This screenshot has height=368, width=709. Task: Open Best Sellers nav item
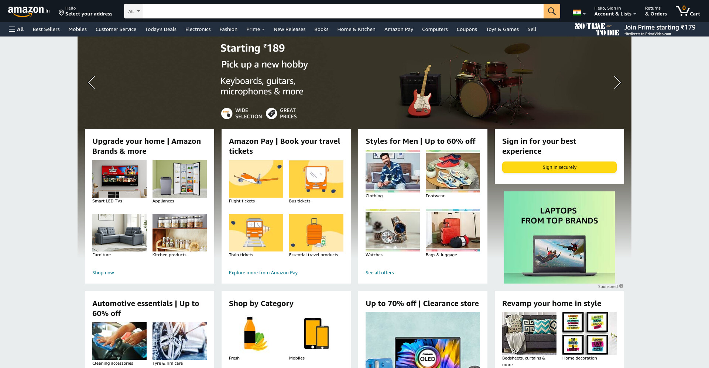pos(46,29)
